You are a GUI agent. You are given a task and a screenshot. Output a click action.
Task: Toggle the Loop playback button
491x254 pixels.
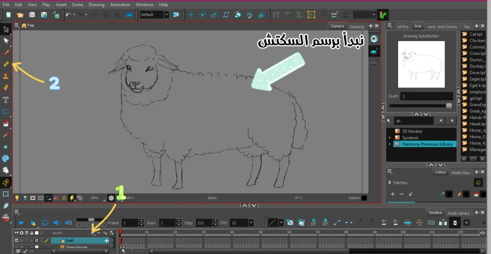click(x=45, y=223)
